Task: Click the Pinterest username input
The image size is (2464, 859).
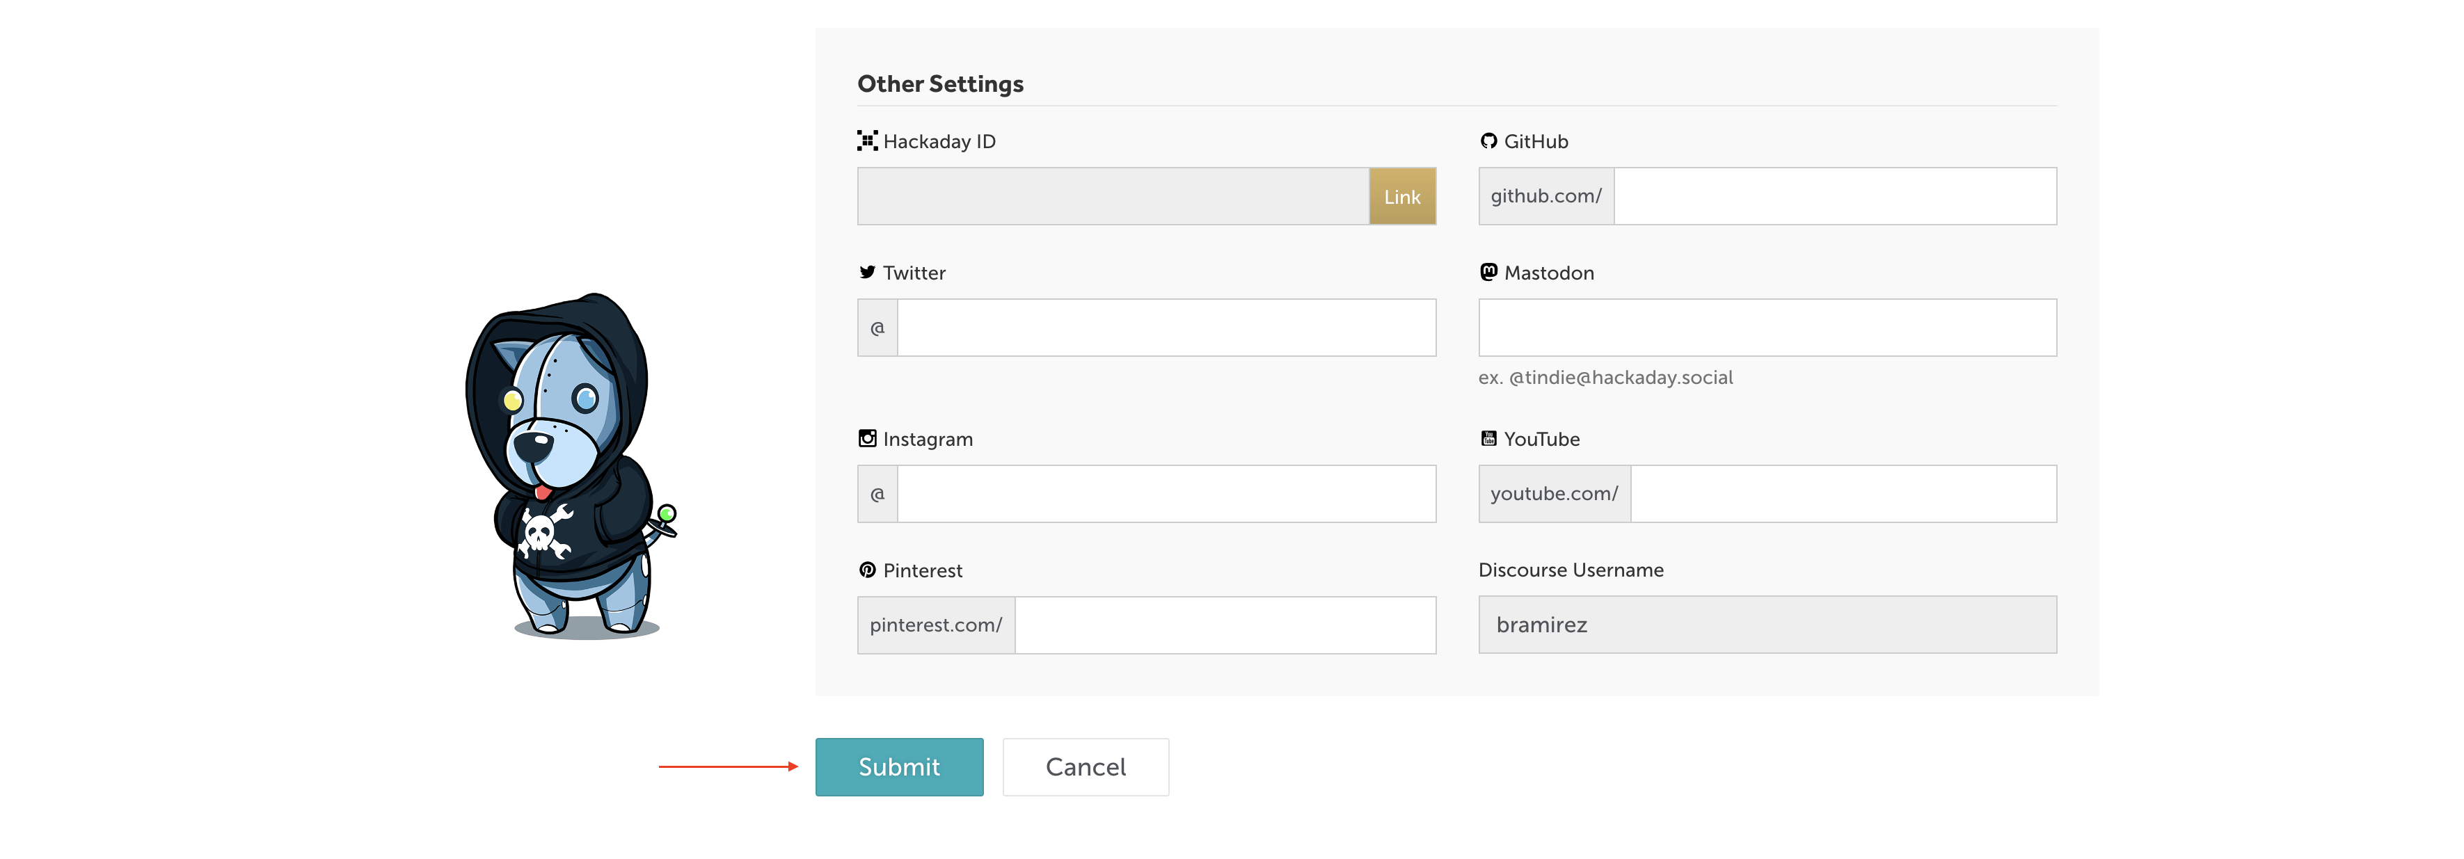Action: [x=1225, y=625]
